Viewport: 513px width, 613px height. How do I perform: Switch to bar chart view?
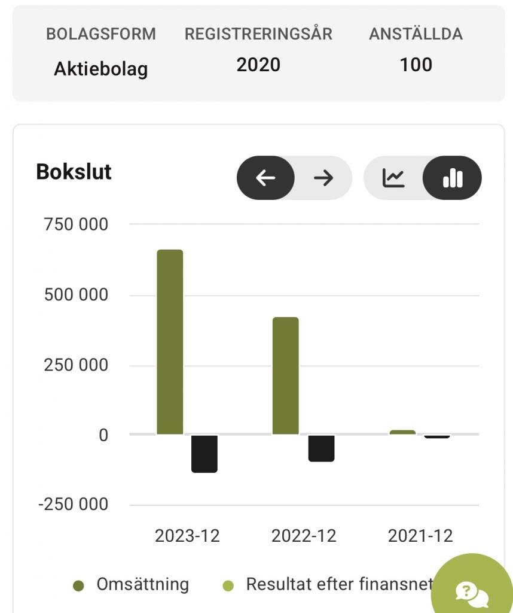click(x=452, y=178)
